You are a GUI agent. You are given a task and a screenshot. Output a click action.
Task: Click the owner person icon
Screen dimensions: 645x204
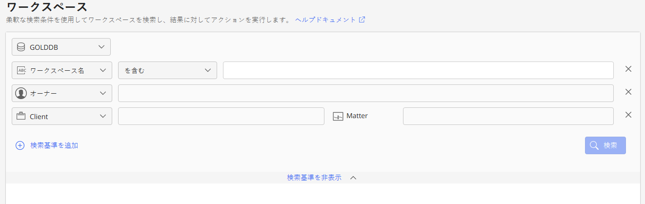pyautogui.click(x=21, y=93)
